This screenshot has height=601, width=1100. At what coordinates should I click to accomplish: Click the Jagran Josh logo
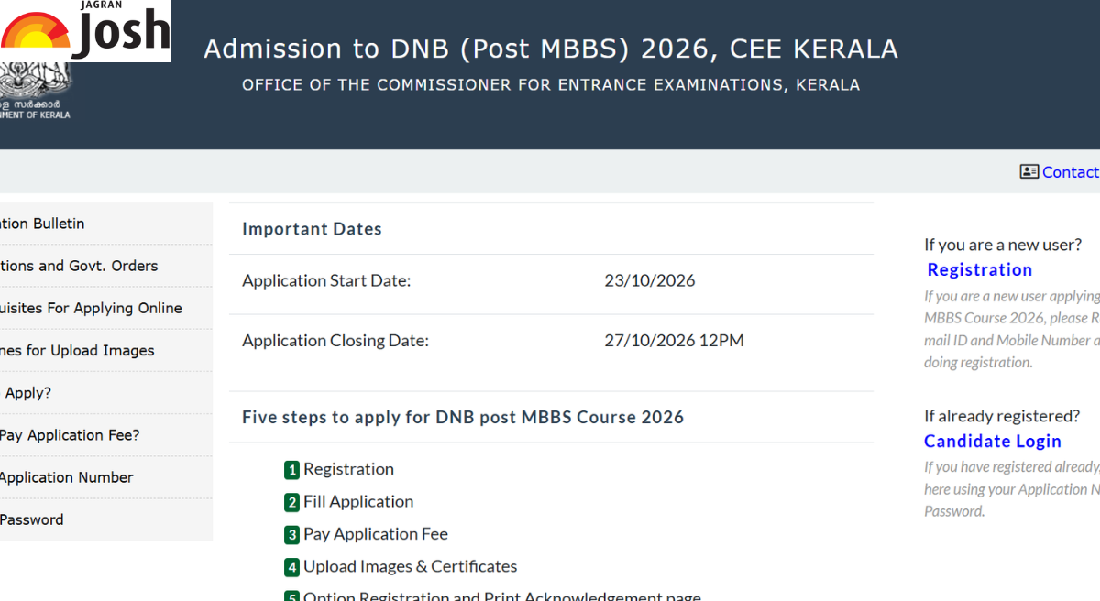(x=85, y=31)
